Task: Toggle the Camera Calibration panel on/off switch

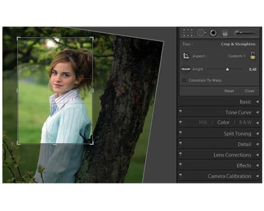Action: point(181,176)
